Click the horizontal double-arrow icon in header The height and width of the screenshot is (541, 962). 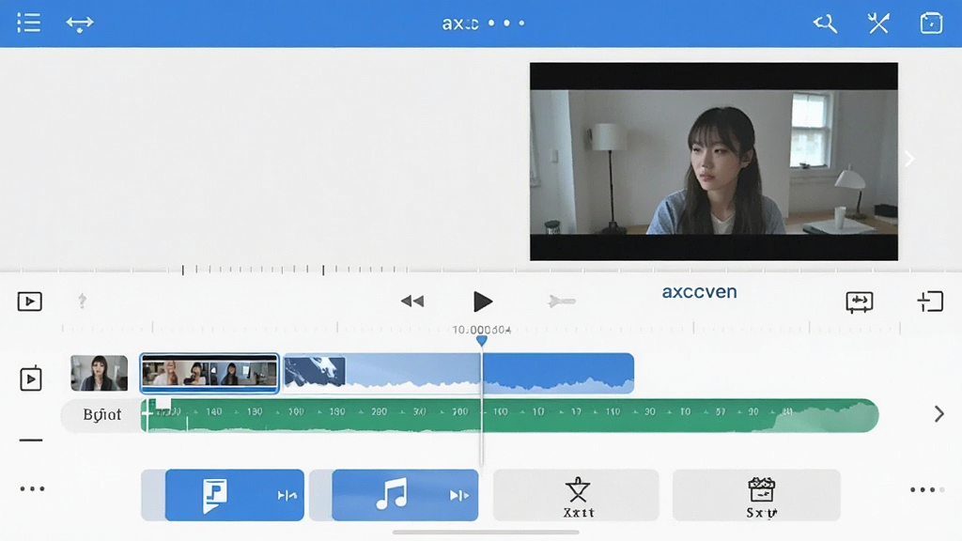coord(80,23)
